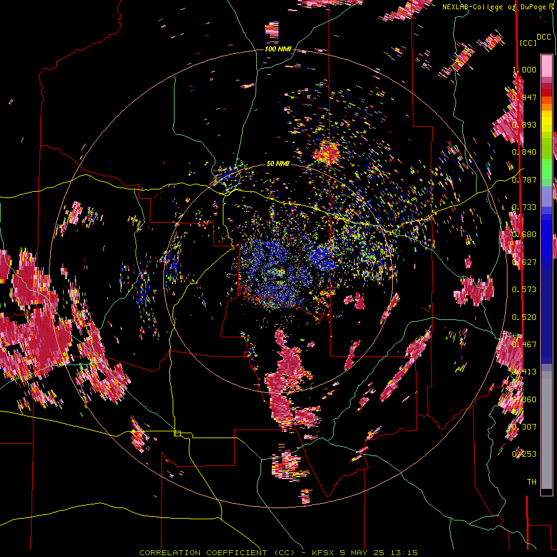Click the Correlation Coefficient (CC) caption text
Image resolution: width=557 pixels, height=557 pixels.
pos(217,553)
